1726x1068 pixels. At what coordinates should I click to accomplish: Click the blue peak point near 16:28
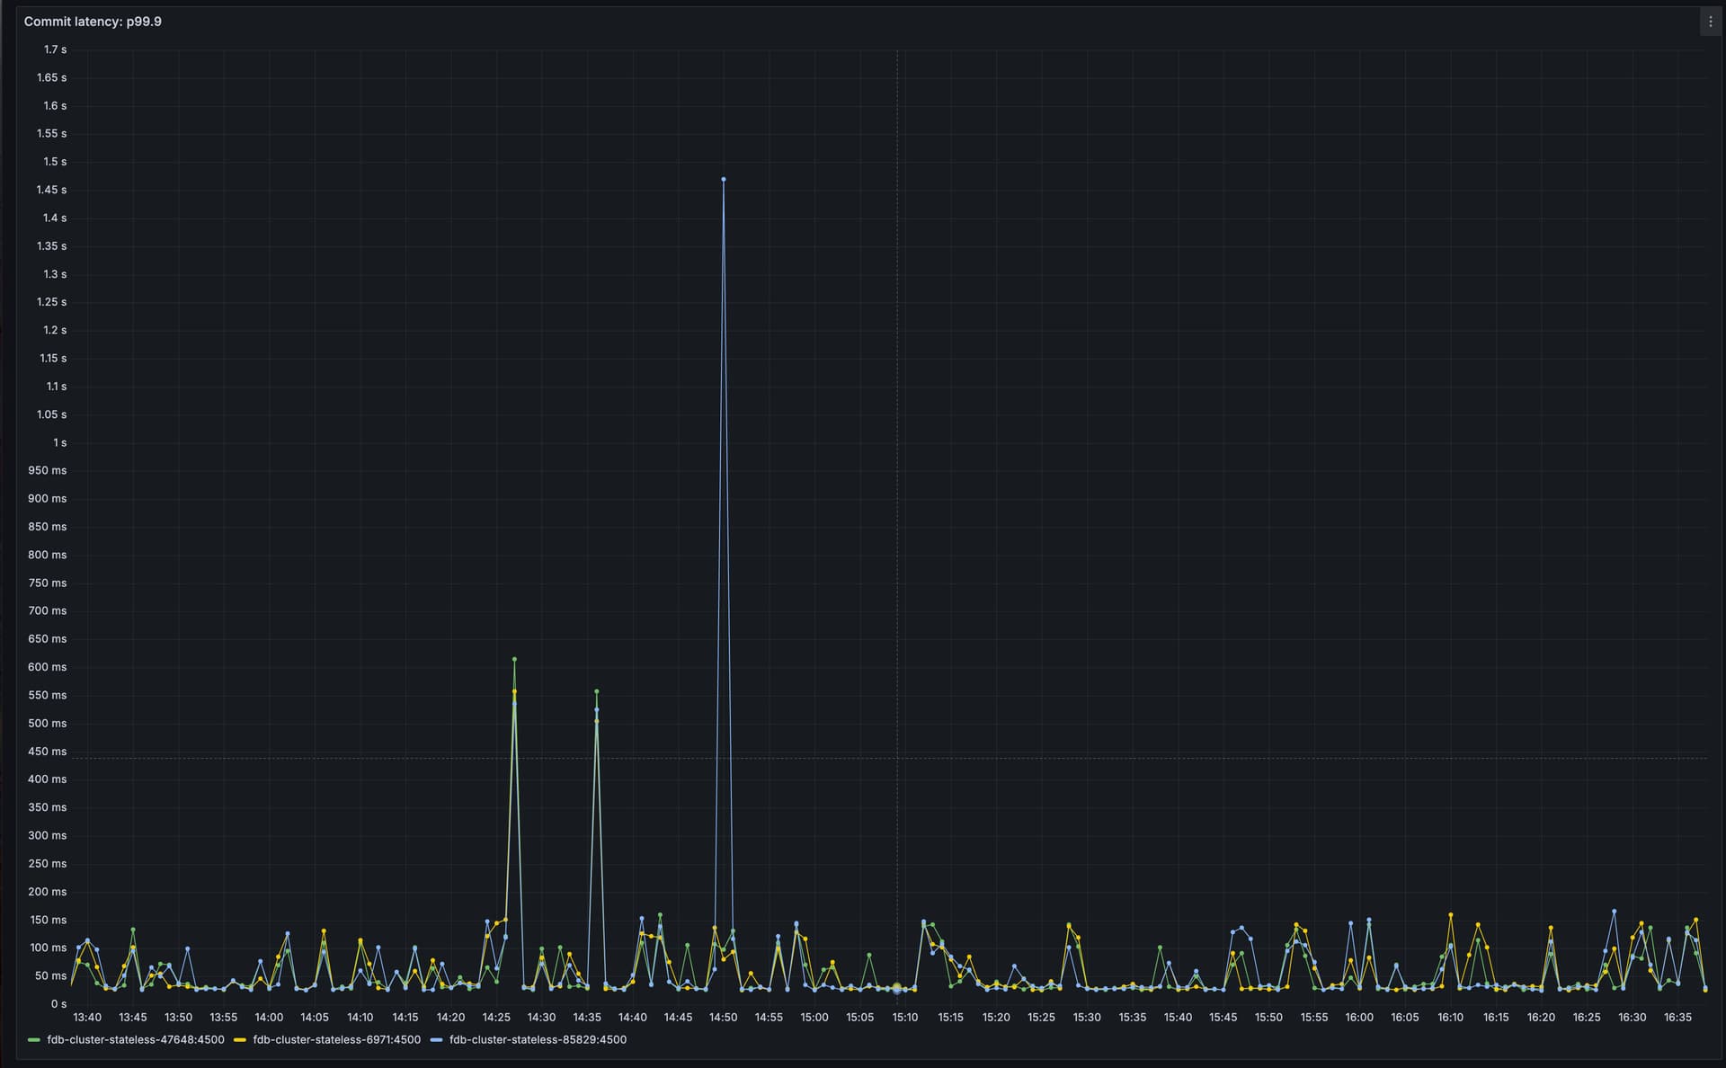1614,912
